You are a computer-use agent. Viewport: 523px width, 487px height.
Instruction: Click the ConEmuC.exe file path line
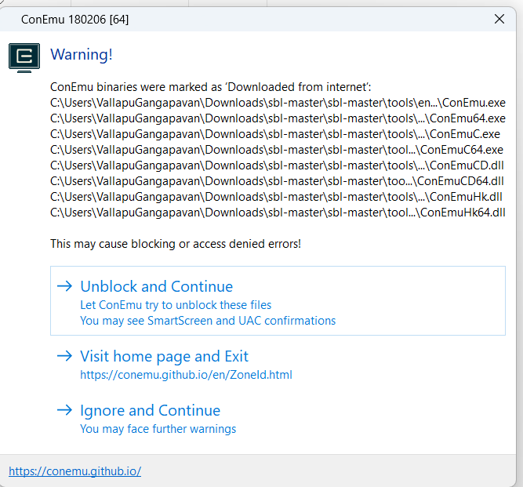click(275, 134)
